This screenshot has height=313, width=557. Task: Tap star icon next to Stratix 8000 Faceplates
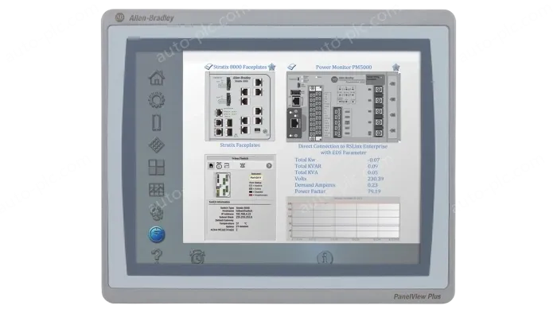(272, 67)
